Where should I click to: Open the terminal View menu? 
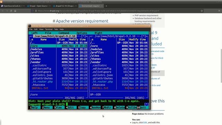(x=41, y=29)
